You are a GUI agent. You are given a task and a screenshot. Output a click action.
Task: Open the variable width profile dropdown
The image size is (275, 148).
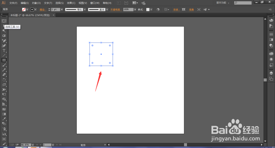tap(85, 10)
